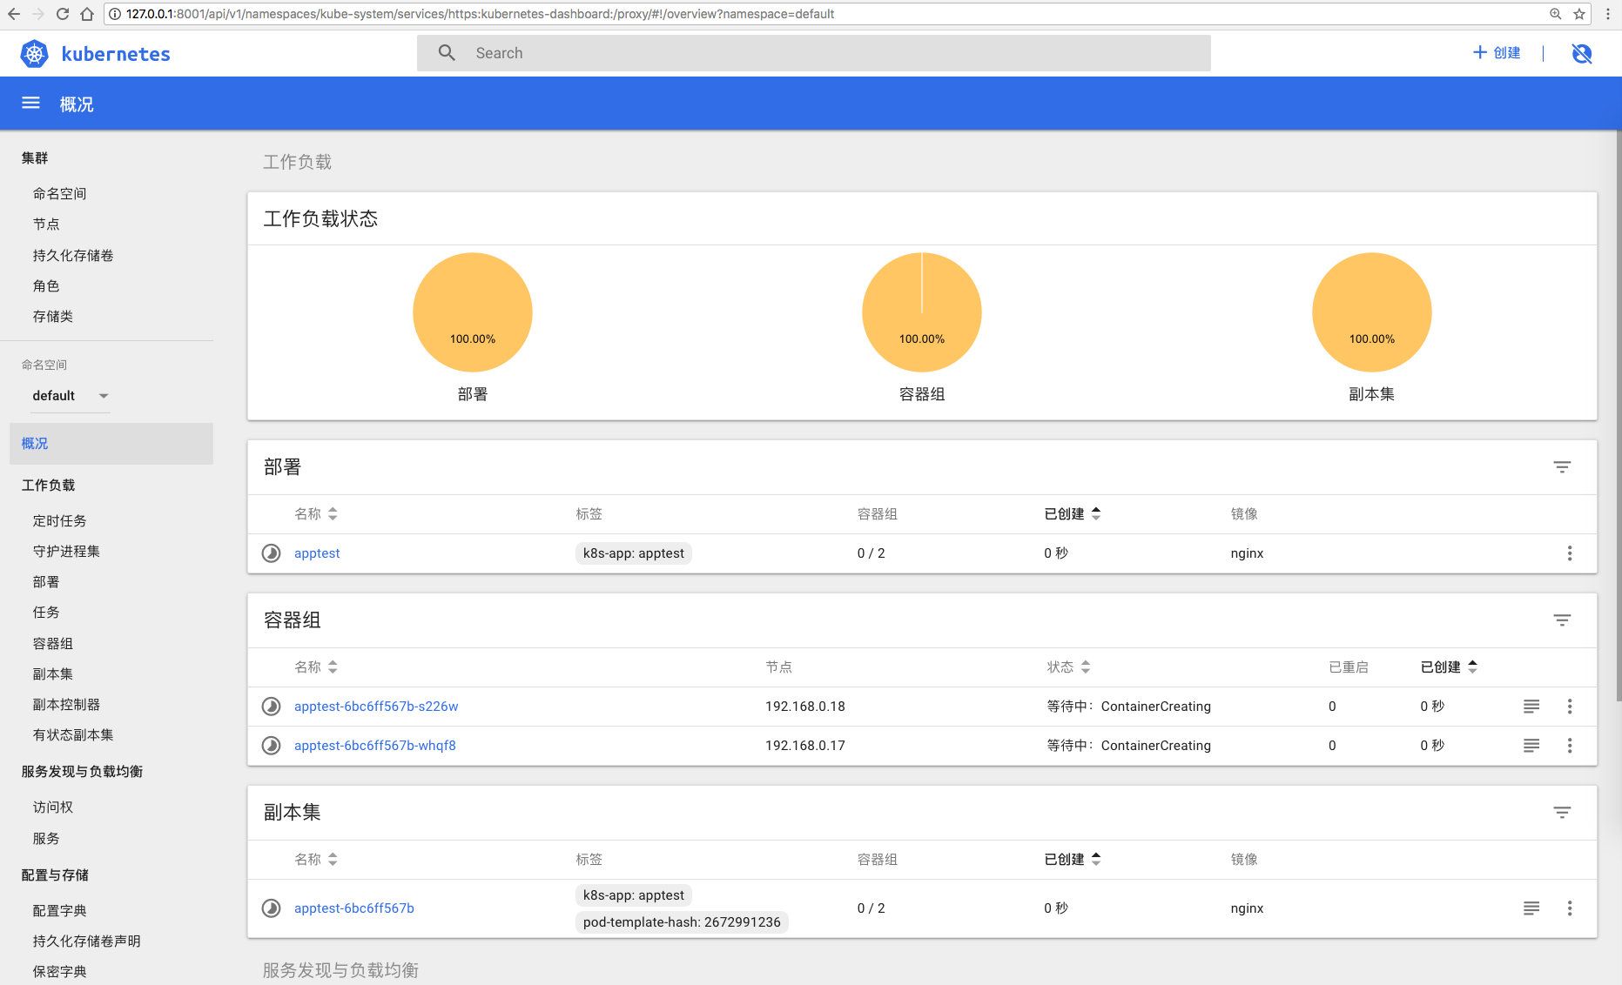Click the 创建 button

pos(1497,53)
